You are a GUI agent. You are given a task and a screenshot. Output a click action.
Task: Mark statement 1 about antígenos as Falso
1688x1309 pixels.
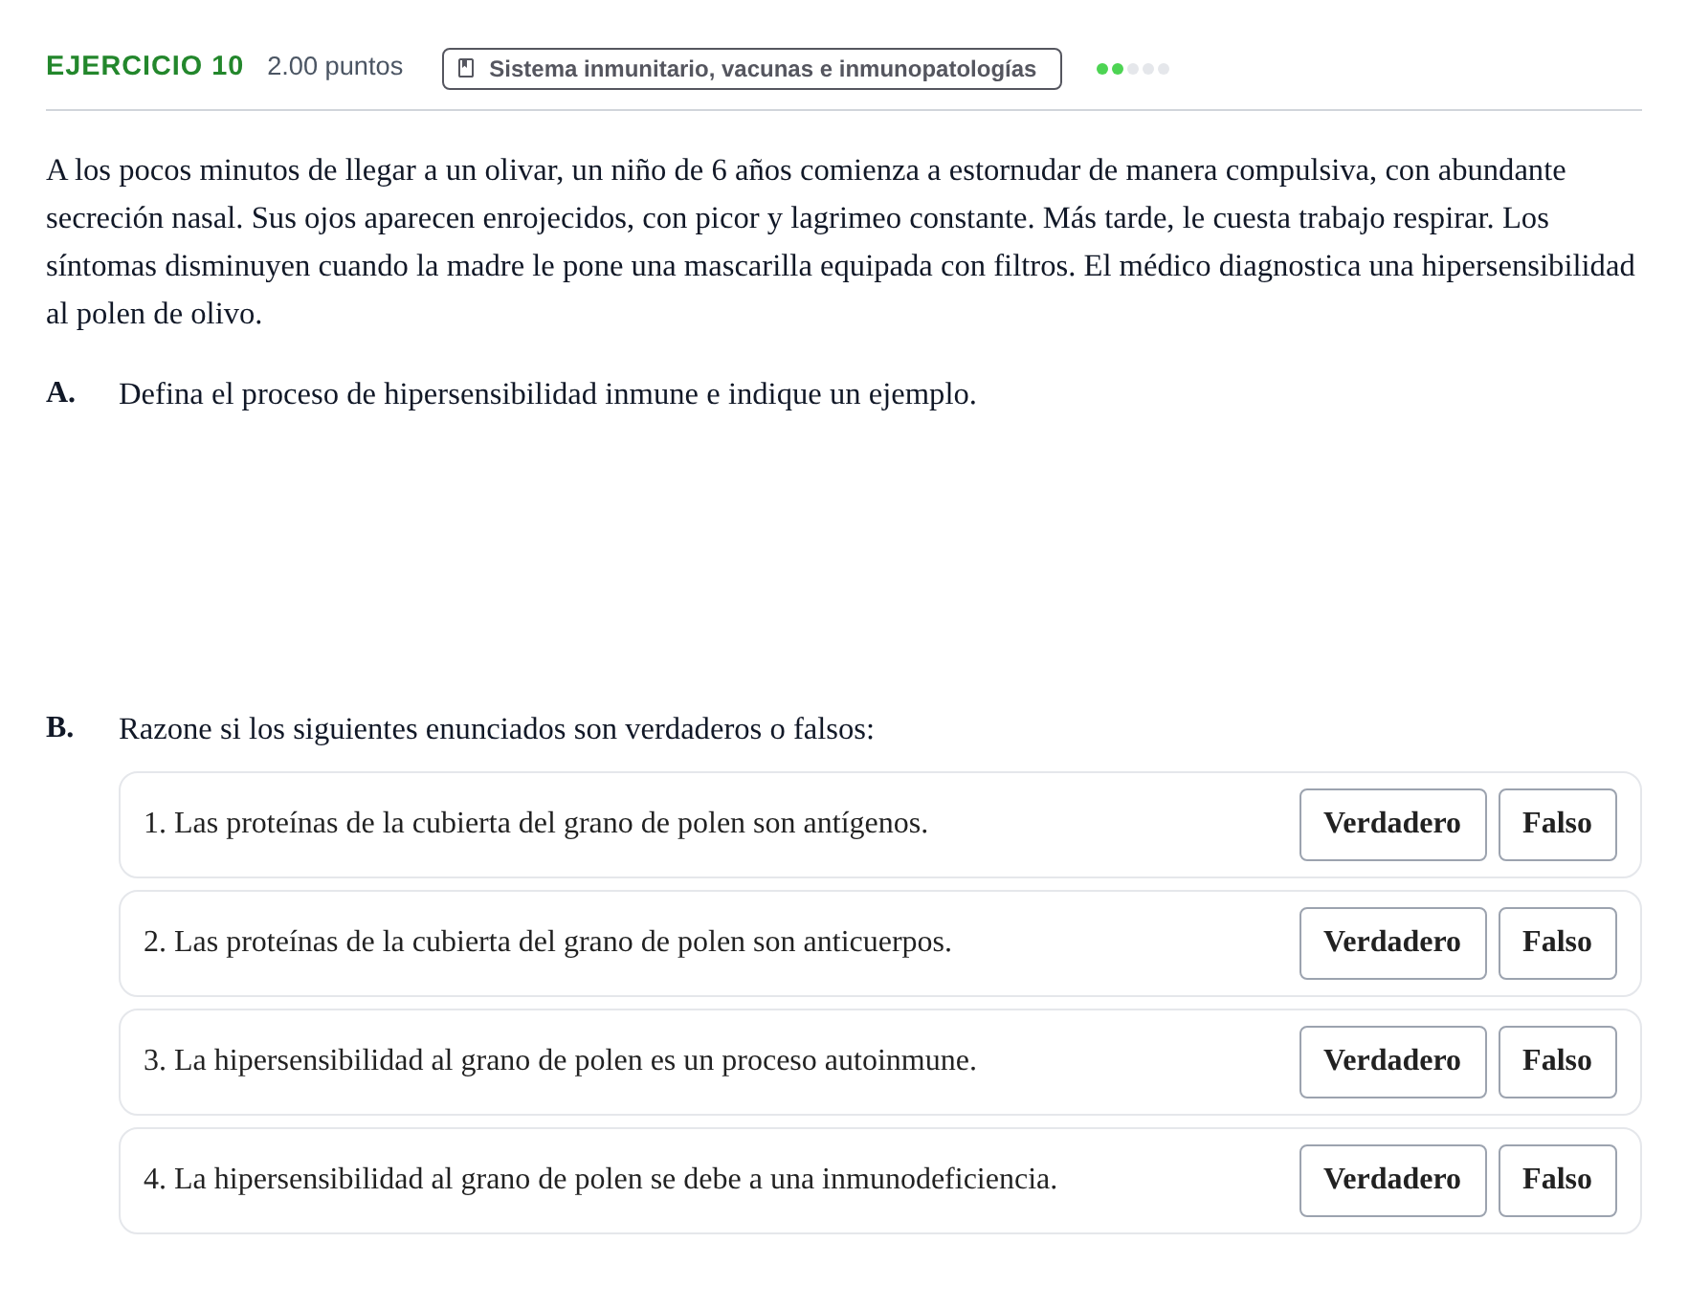pyautogui.click(x=1557, y=824)
